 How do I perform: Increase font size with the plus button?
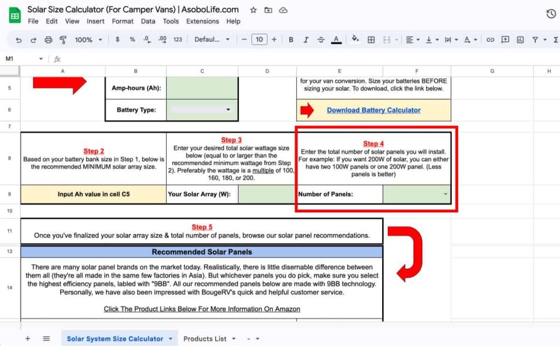pos(274,39)
